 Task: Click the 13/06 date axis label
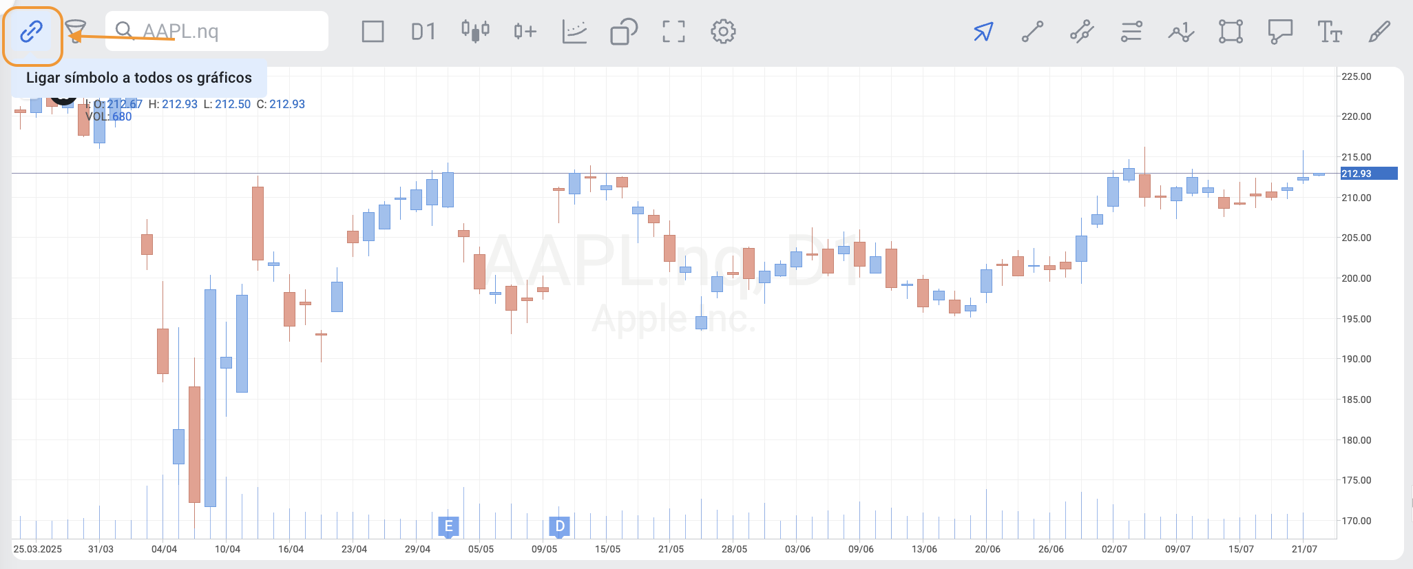[924, 549]
